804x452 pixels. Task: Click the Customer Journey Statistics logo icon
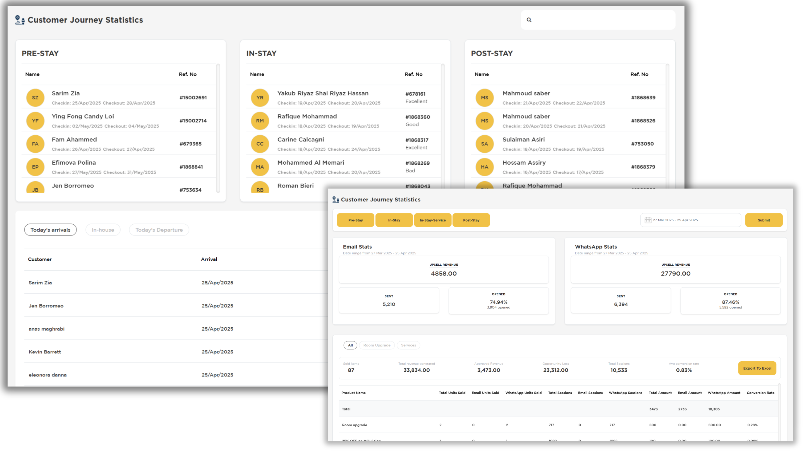[x=20, y=20]
